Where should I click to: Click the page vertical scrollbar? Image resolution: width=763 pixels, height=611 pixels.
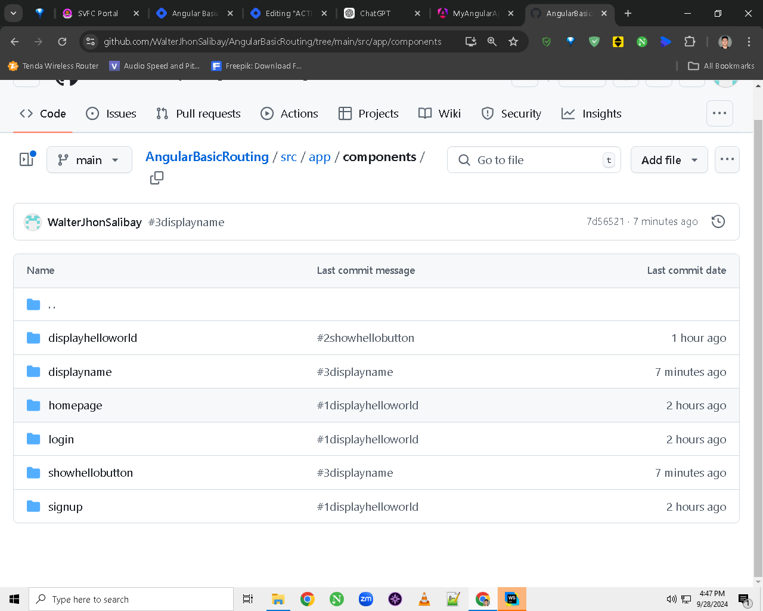(x=758, y=334)
